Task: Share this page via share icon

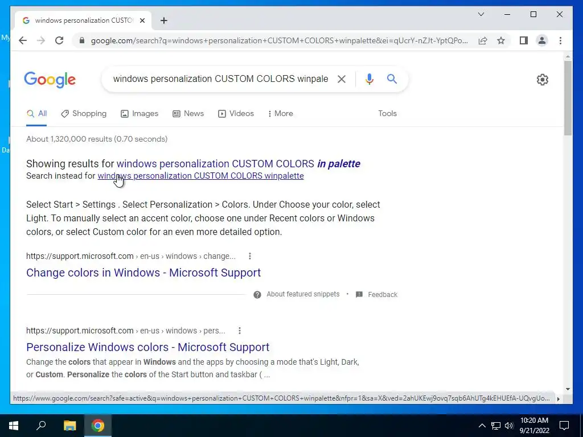Action: [483, 40]
